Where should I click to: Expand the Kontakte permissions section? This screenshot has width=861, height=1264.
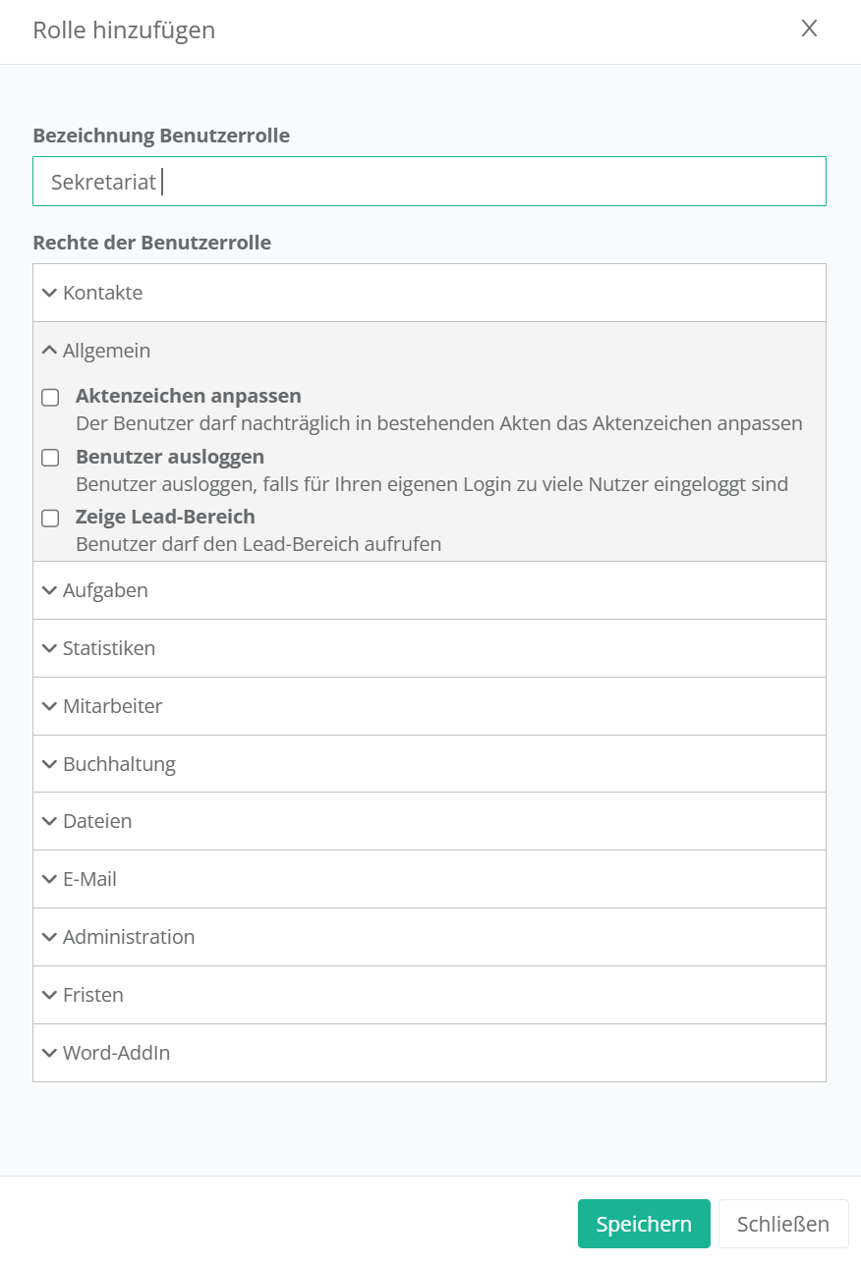point(103,293)
